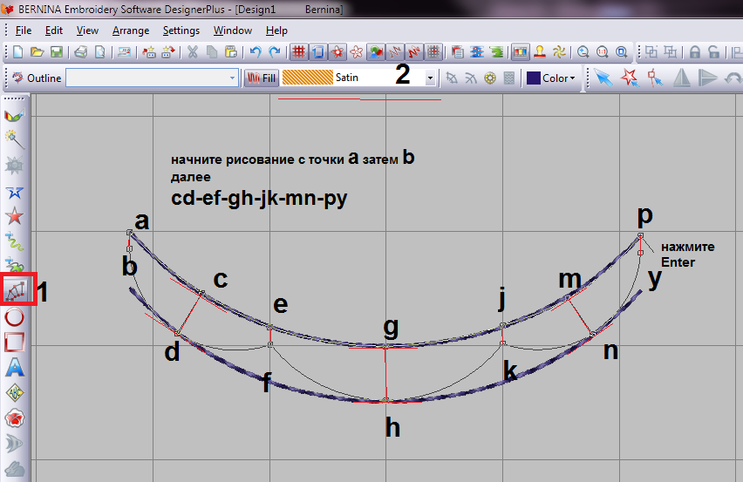Select the Rectangle tool in left toolbar
743x482 pixels.
pyautogui.click(x=15, y=342)
